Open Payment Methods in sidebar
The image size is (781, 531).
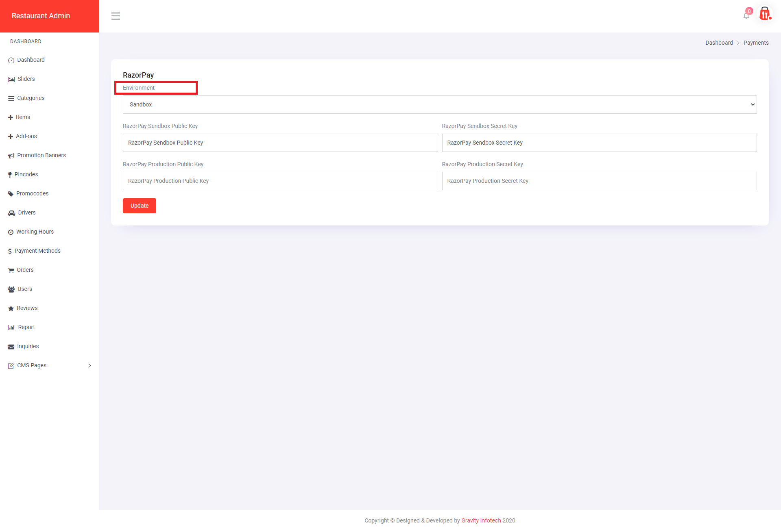37,251
